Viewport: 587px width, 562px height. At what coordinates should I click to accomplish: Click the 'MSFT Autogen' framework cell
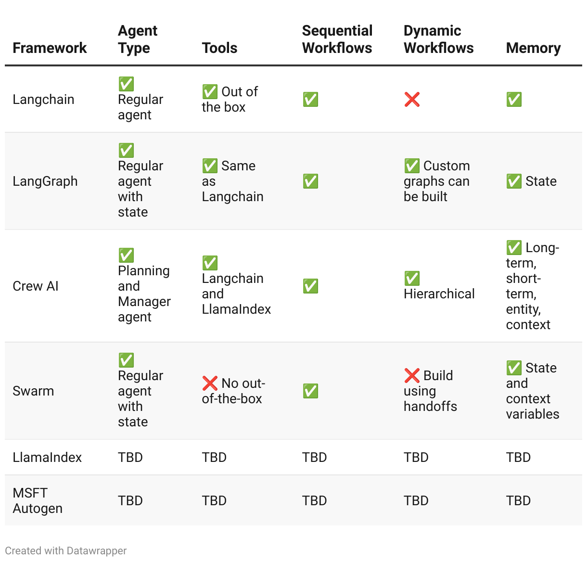38,500
